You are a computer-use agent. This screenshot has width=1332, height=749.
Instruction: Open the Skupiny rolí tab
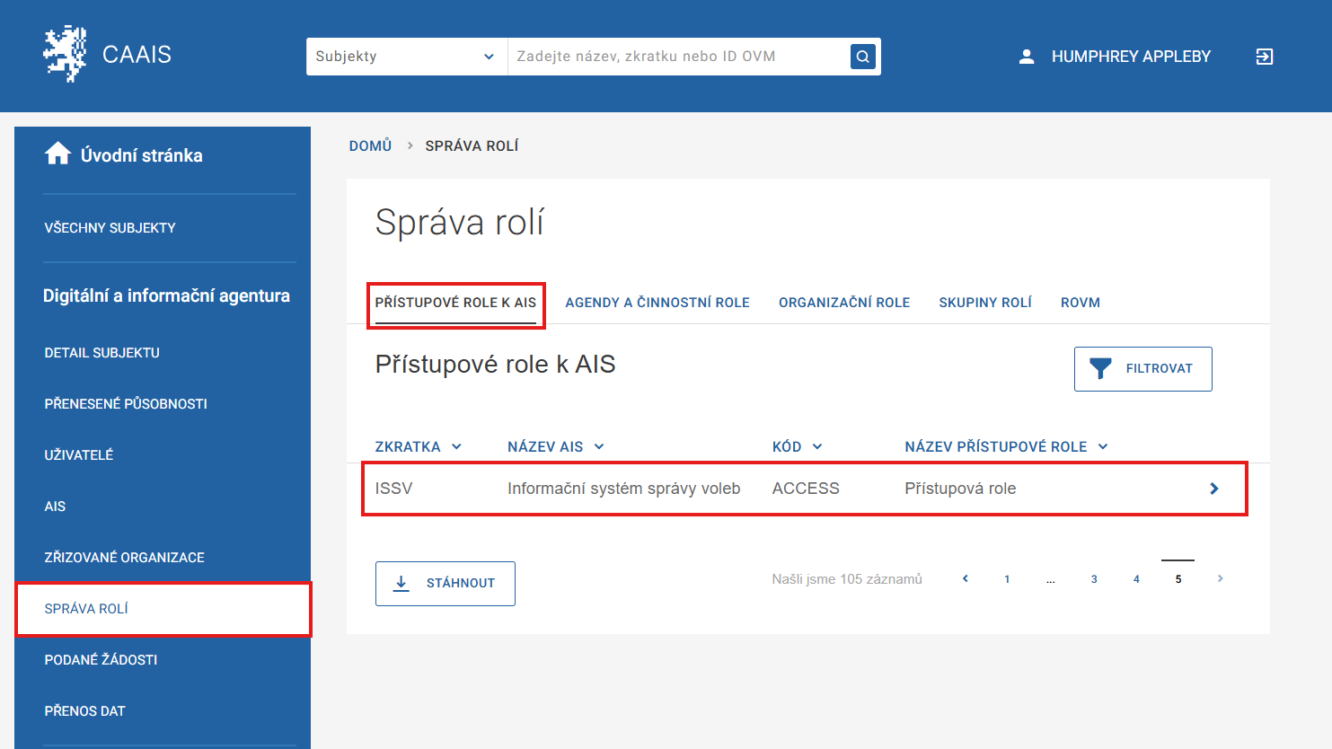tap(984, 303)
